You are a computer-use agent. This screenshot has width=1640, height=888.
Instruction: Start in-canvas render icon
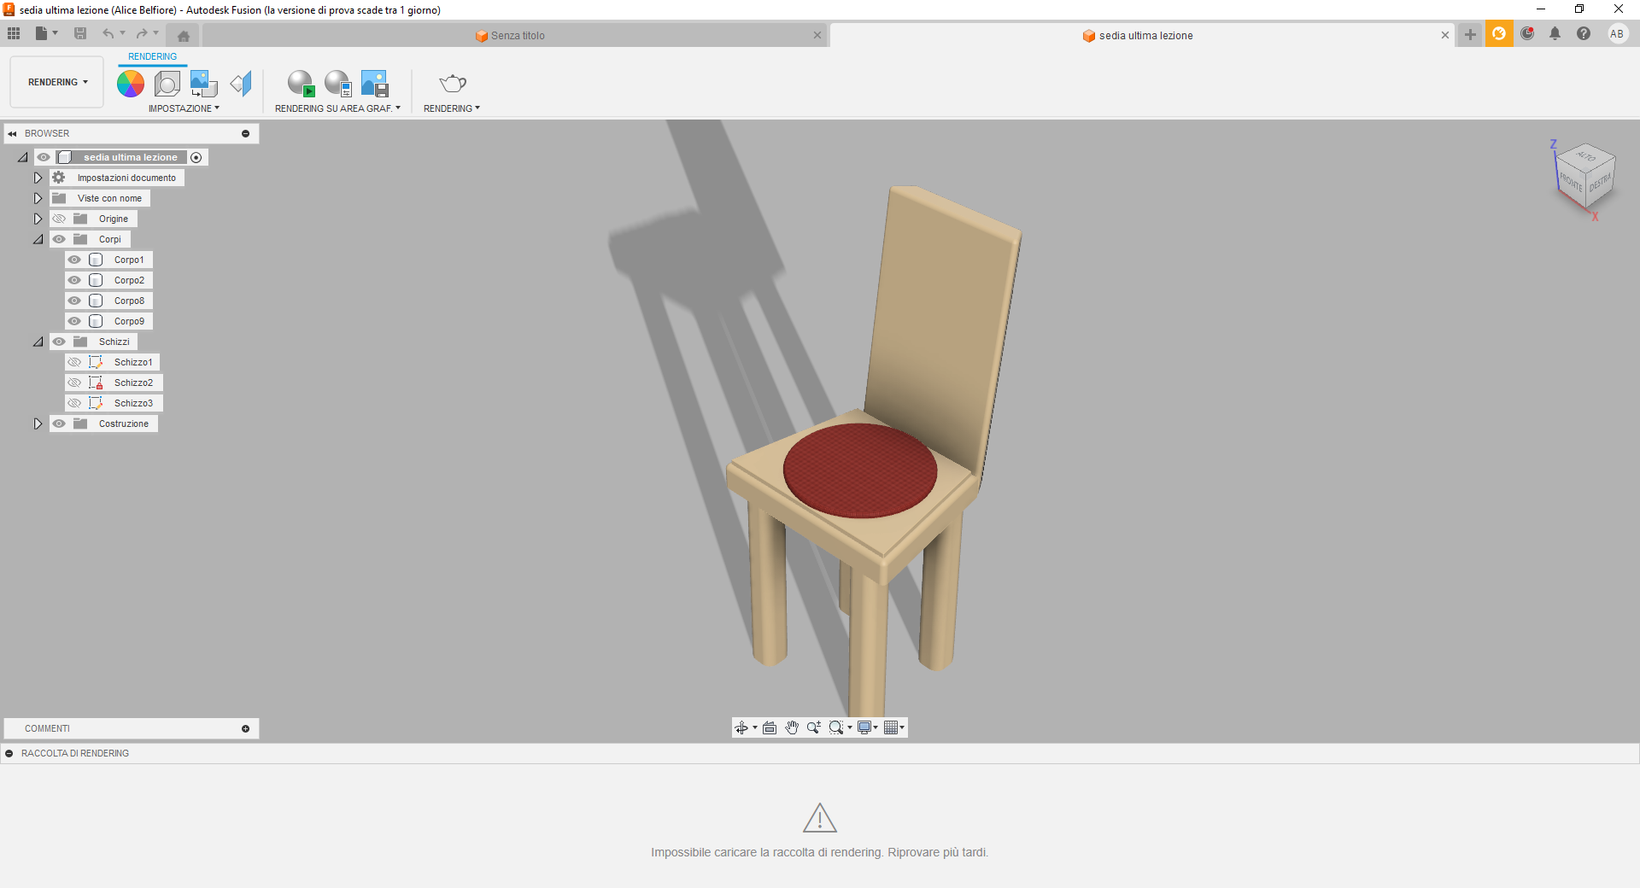click(301, 84)
